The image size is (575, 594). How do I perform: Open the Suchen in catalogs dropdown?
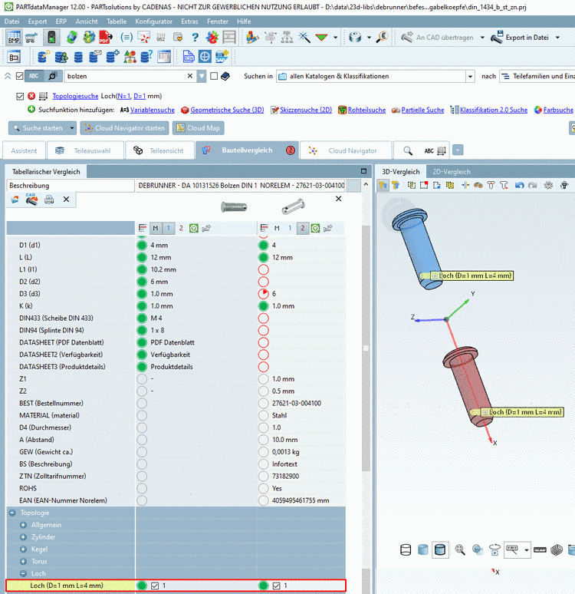(x=470, y=76)
